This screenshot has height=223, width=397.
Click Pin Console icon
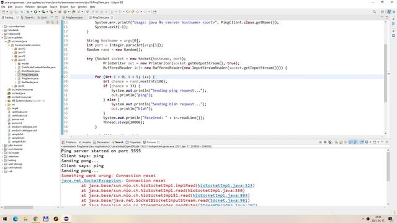point(362,142)
